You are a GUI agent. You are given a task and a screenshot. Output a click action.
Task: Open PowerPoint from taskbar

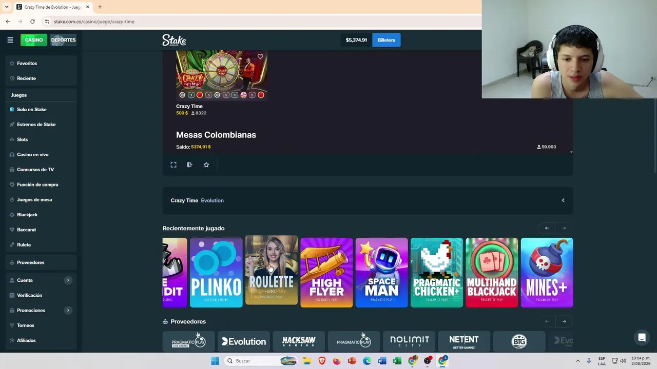(x=352, y=361)
